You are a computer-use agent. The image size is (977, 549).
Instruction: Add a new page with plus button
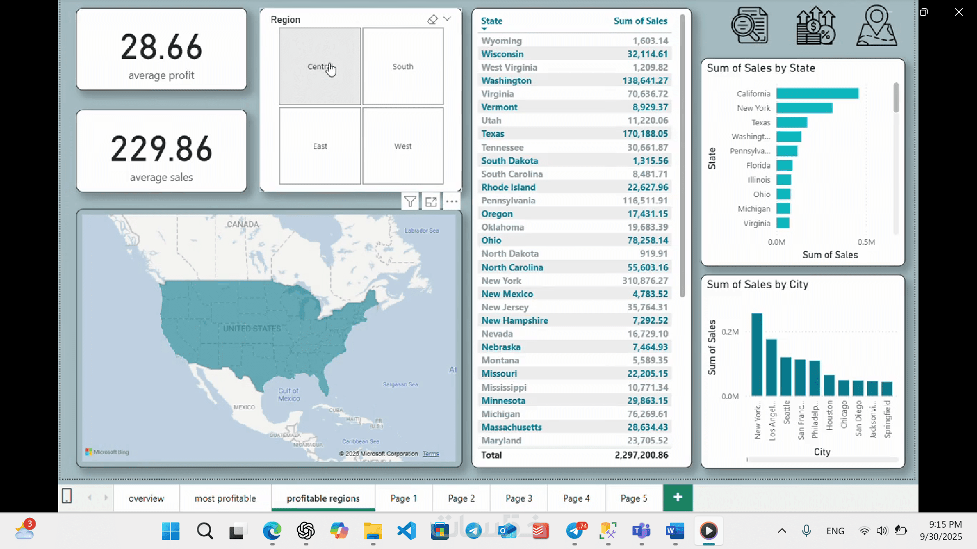(677, 498)
